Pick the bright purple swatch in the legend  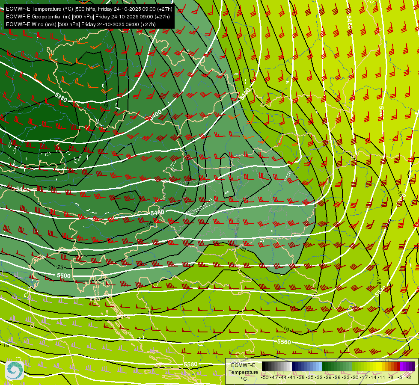401,366
